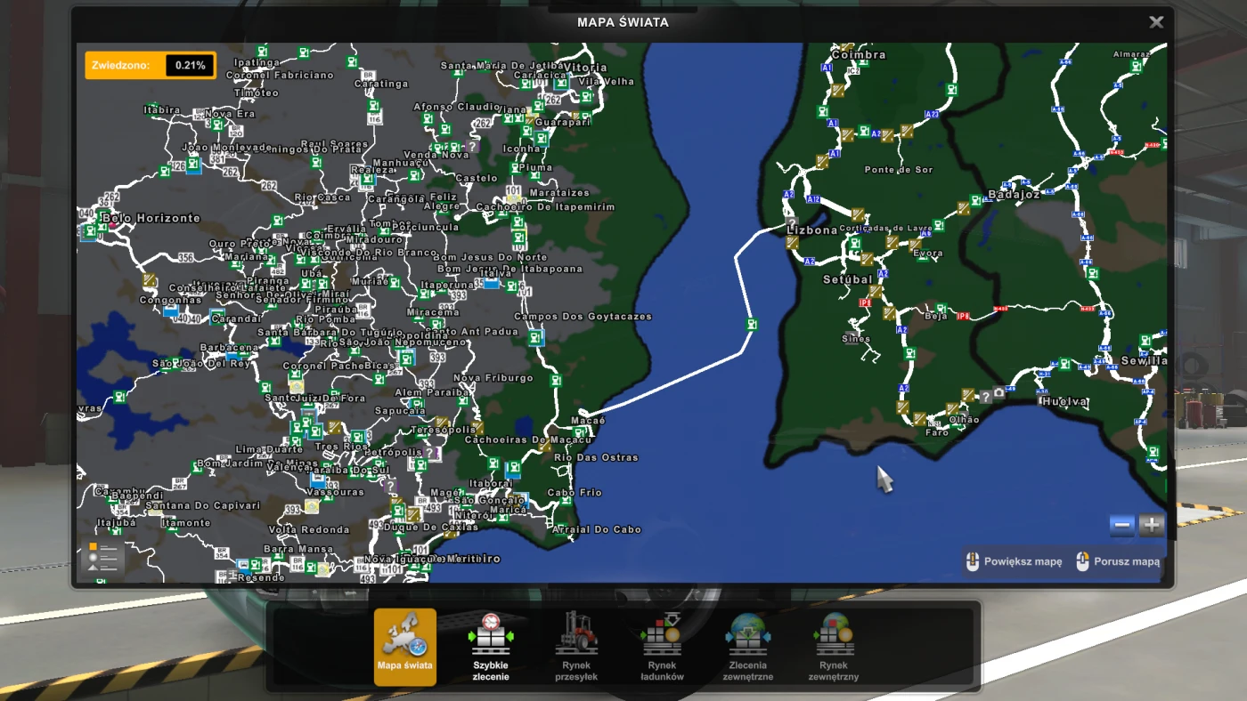Click the ferry port icon on sea route
The width and height of the screenshot is (1247, 701).
(x=753, y=325)
